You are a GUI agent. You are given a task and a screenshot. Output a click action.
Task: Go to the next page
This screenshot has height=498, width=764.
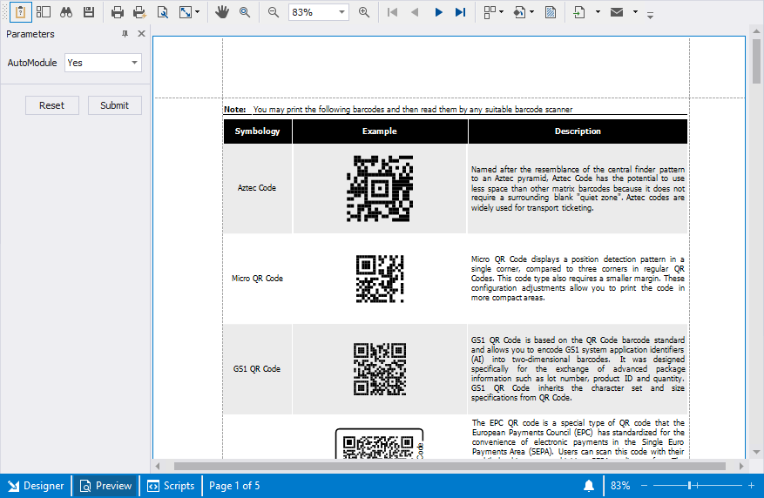tap(438, 12)
